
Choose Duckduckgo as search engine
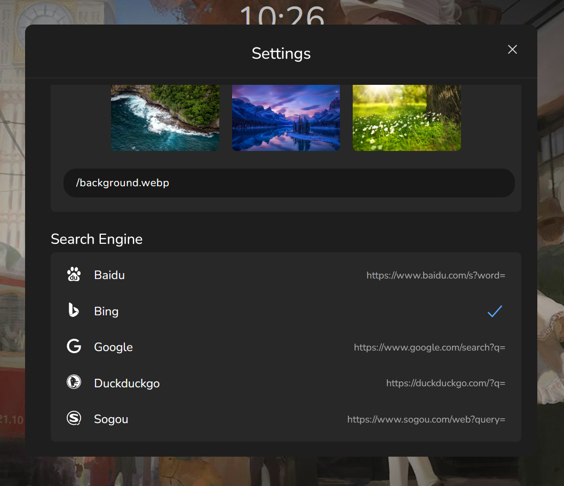pos(286,383)
